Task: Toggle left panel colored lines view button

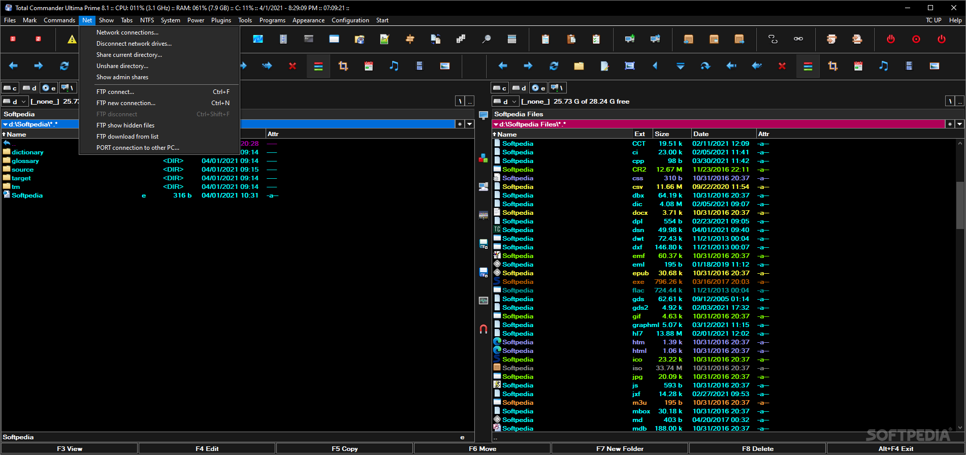Action: point(318,66)
